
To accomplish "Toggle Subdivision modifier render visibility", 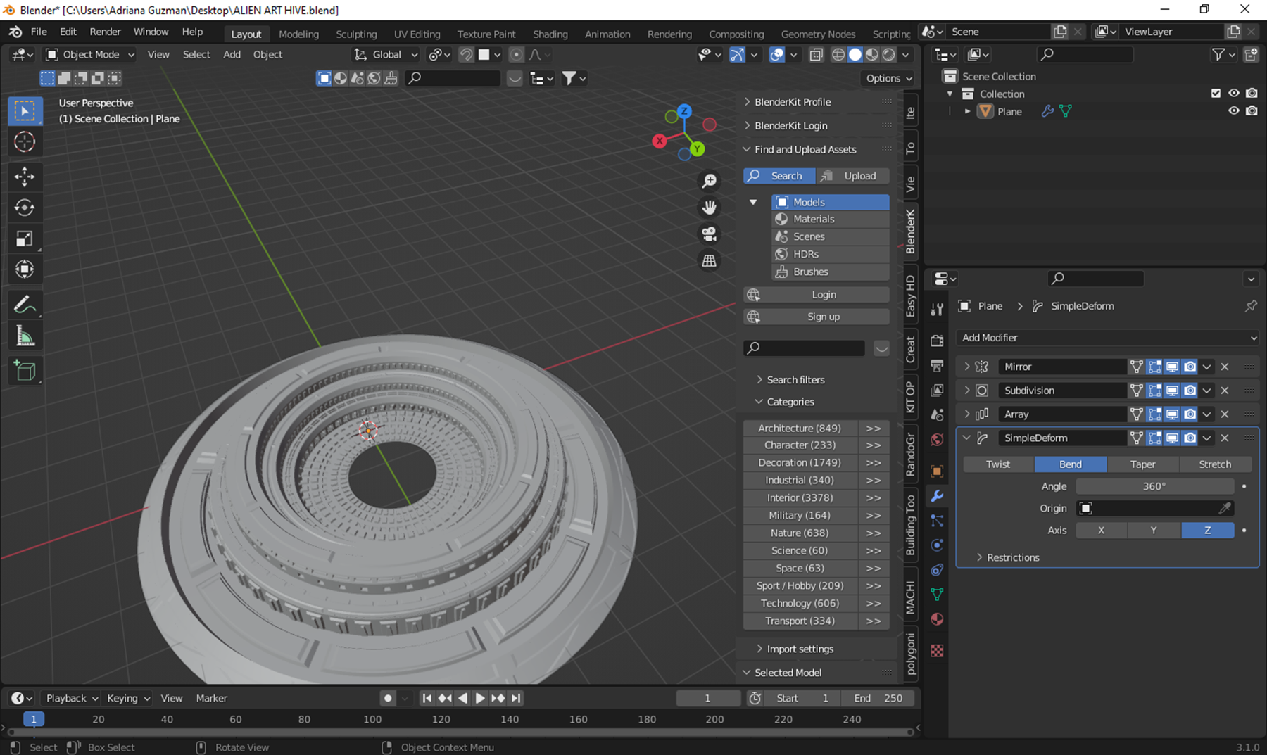I will [1190, 391].
